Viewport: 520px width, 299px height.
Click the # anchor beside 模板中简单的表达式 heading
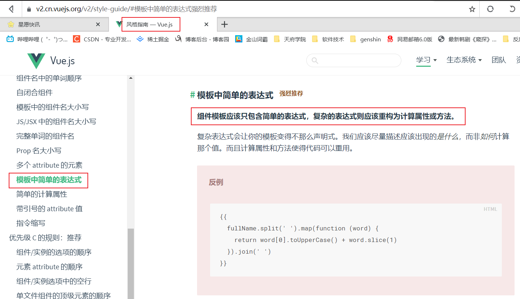[x=193, y=95]
